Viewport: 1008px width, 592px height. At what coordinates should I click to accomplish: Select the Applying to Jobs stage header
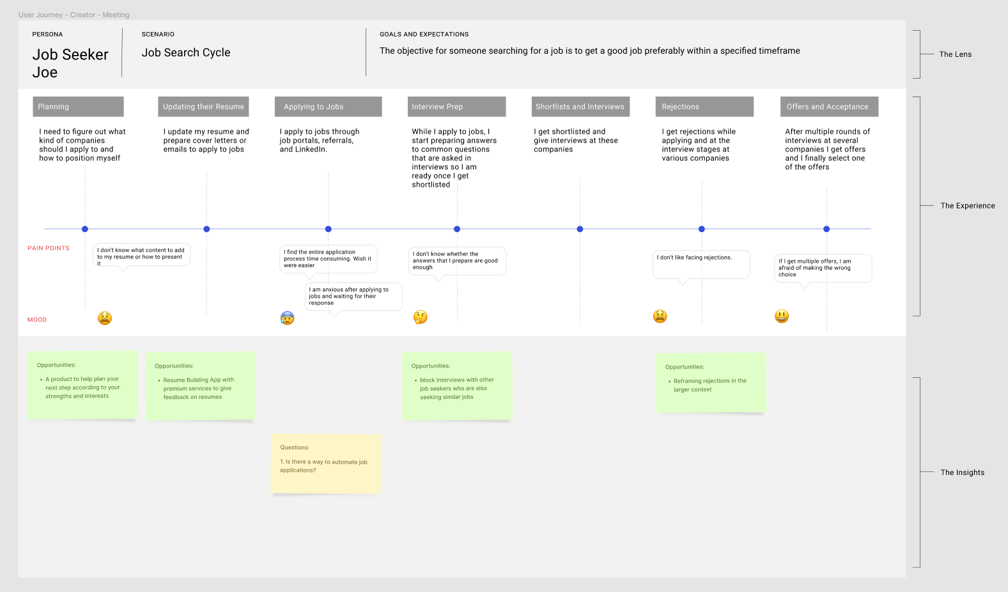pos(329,107)
